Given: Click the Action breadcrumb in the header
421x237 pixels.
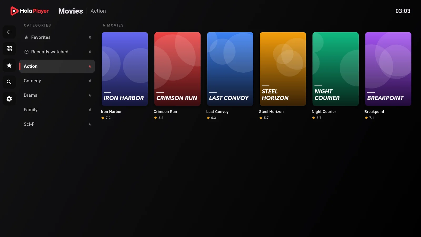Looking at the screenshot, I should click(98, 11).
